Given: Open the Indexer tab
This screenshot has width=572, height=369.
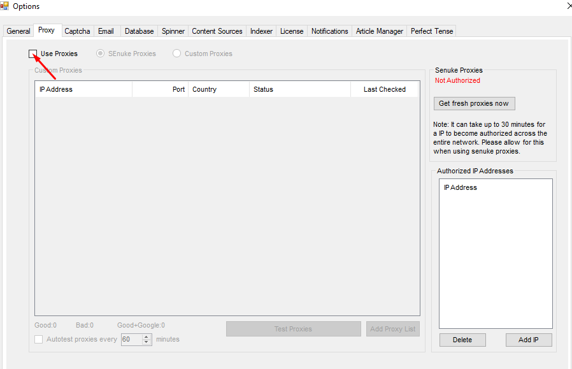Looking at the screenshot, I should point(262,31).
